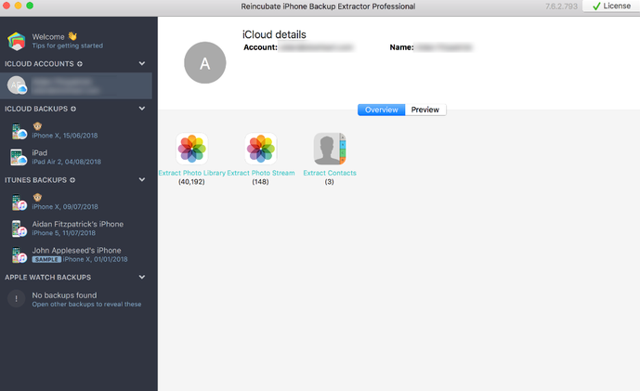Screen dimensions: 640x391
Task: Click the 'ICLOUD ACCOUNTS' section header
Action: pyautogui.click(x=39, y=64)
